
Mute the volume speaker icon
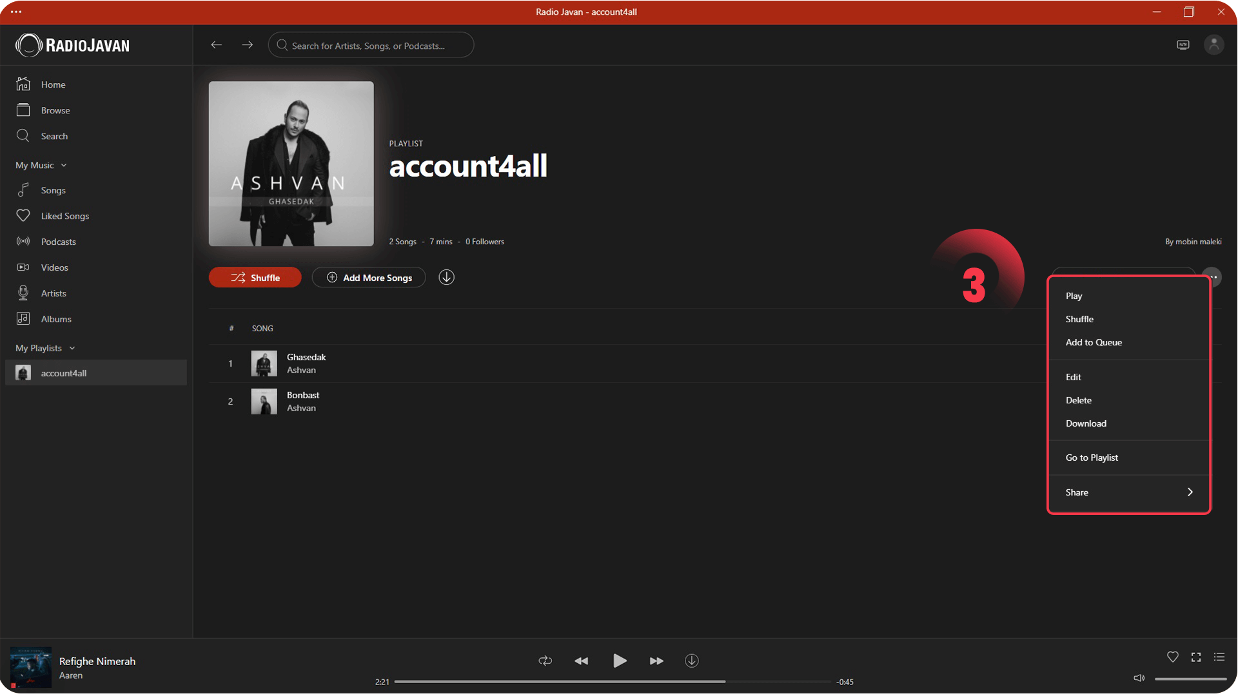pyautogui.click(x=1139, y=678)
